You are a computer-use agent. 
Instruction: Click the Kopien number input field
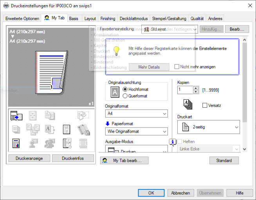tap(185, 90)
